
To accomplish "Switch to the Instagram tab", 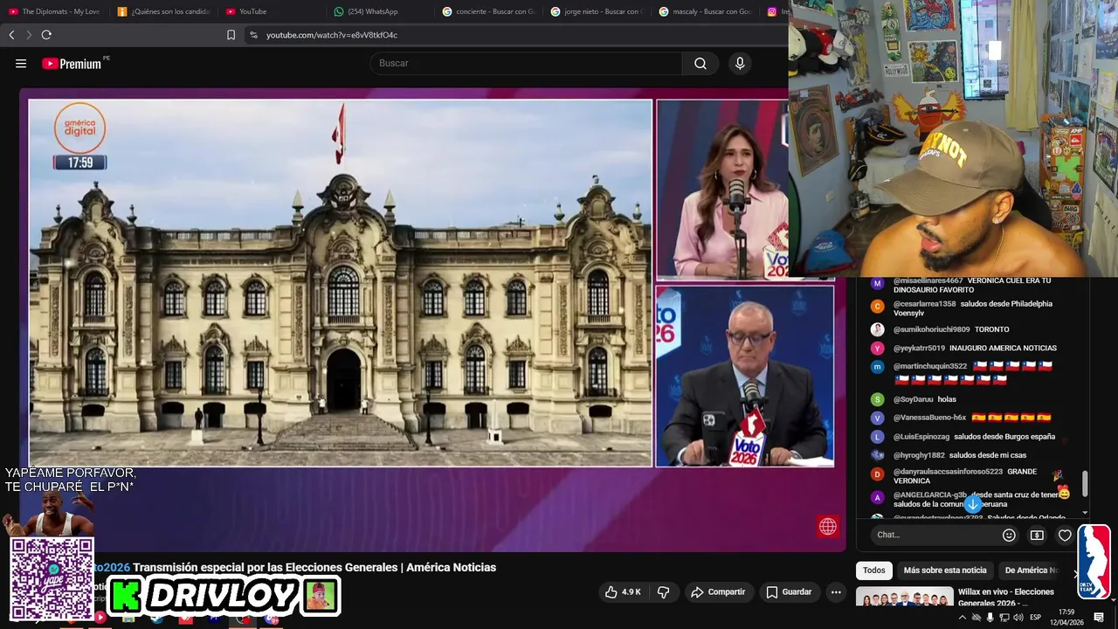I will tap(776, 11).
